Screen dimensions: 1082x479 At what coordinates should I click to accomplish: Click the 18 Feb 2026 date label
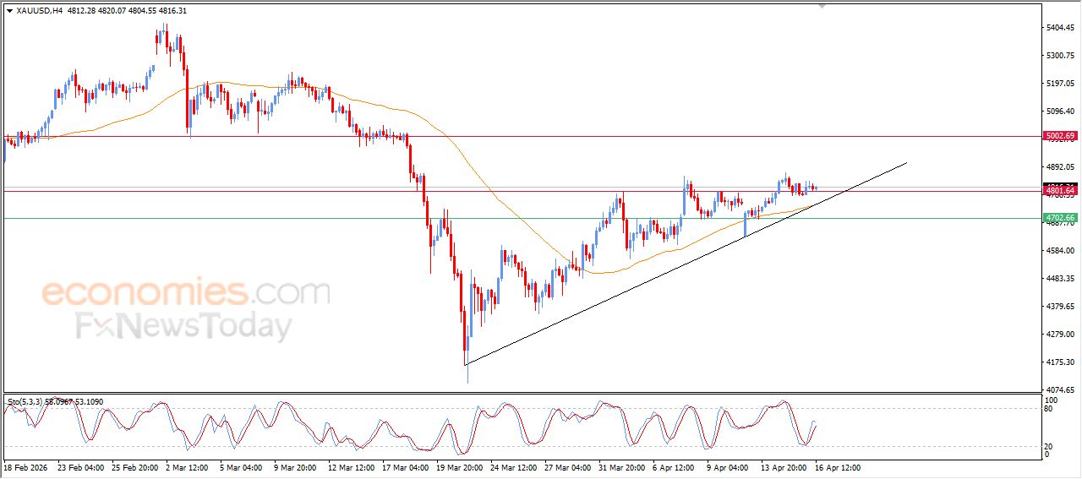tap(25, 467)
